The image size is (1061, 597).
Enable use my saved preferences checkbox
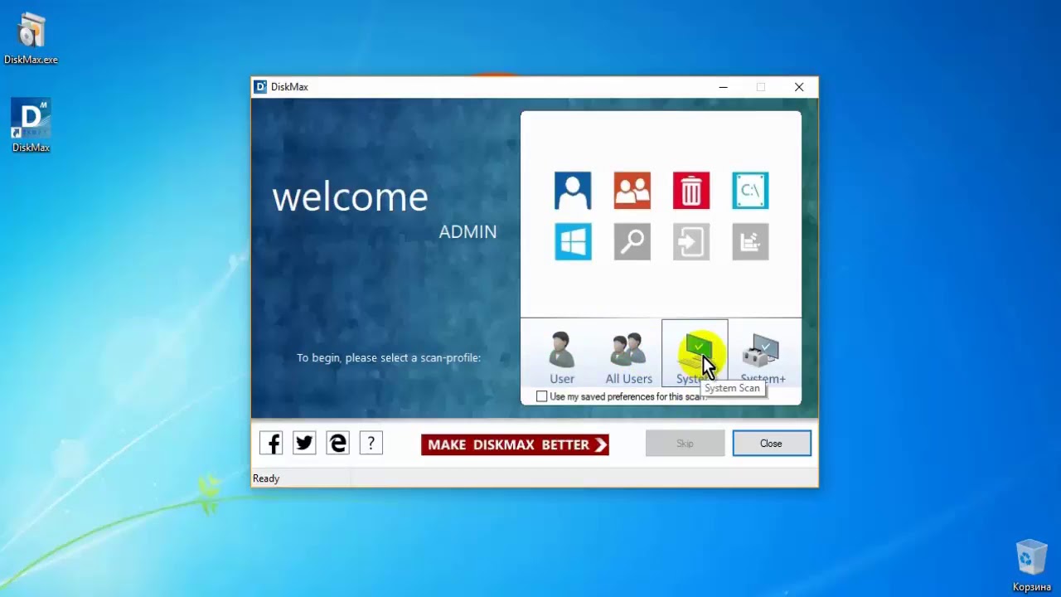pyautogui.click(x=542, y=396)
